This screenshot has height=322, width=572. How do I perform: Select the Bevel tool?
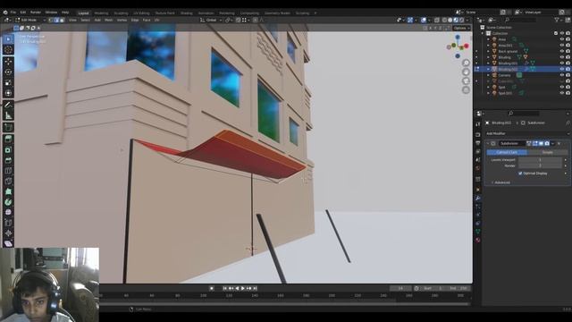coord(8,160)
